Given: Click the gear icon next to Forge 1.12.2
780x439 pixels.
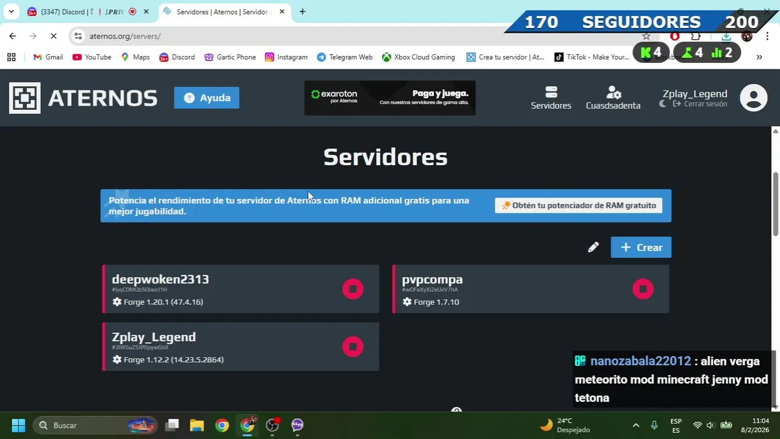Looking at the screenshot, I should 117,360.
